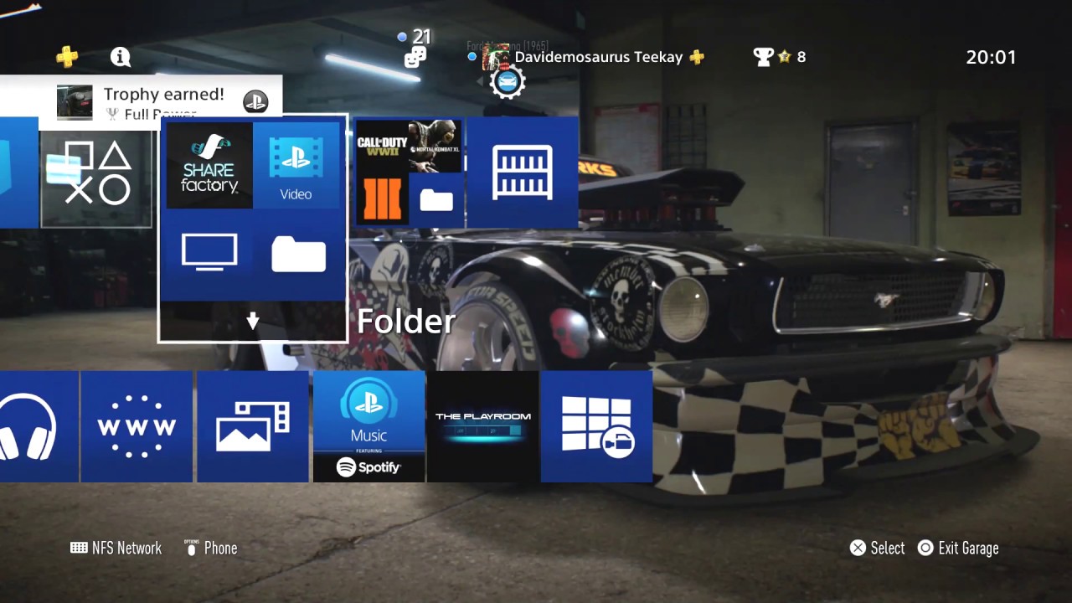Open the PlayStation Video app
The image size is (1072, 603).
[x=296, y=165]
